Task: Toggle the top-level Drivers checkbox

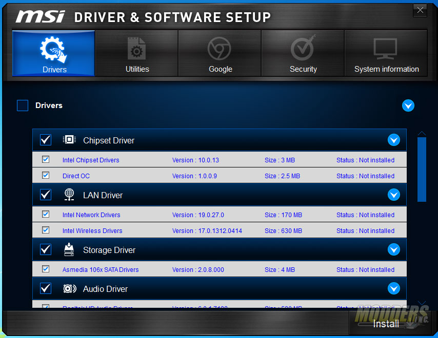Action: click(x=23, y=105)
